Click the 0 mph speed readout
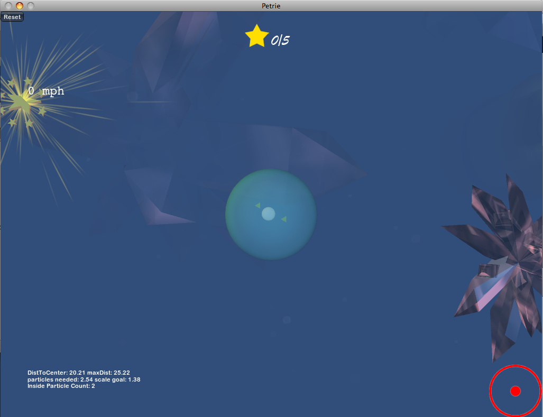 point(46,91)
